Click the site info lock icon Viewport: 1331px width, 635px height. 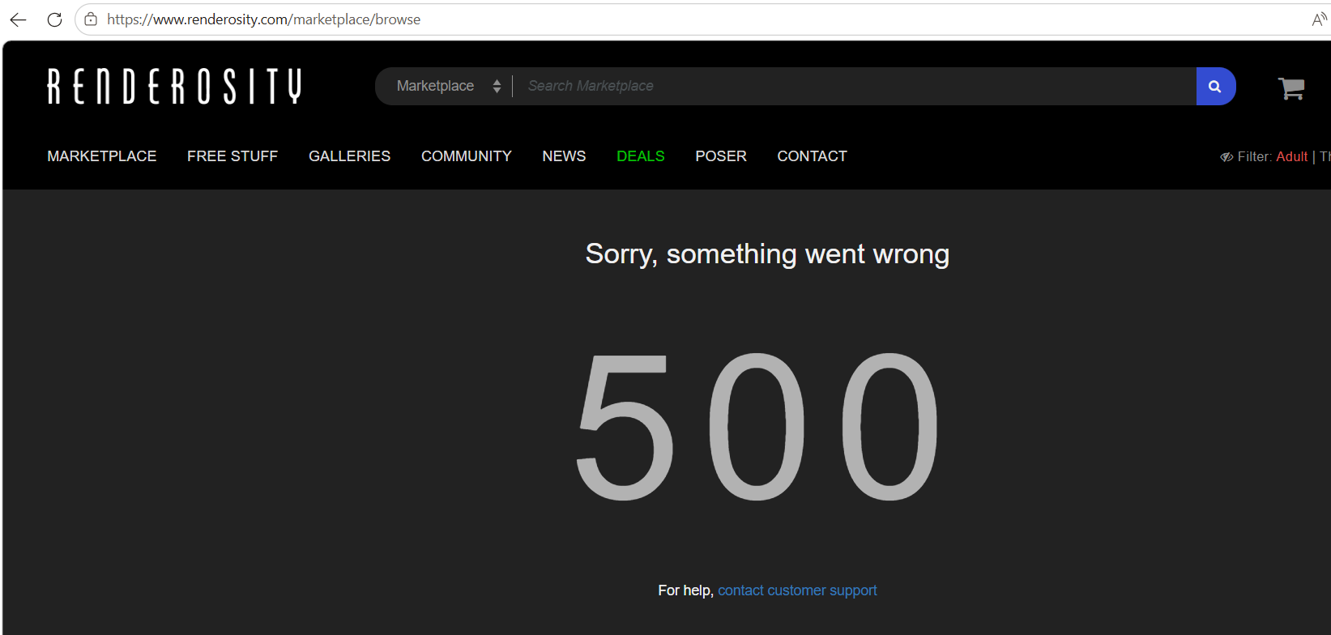click(x=91, y=19)
